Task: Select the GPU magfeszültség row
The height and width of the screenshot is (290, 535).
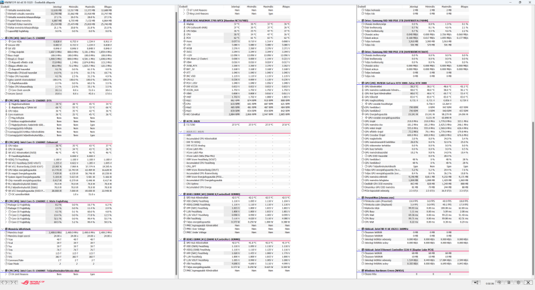Action: [x=413, y=100]
